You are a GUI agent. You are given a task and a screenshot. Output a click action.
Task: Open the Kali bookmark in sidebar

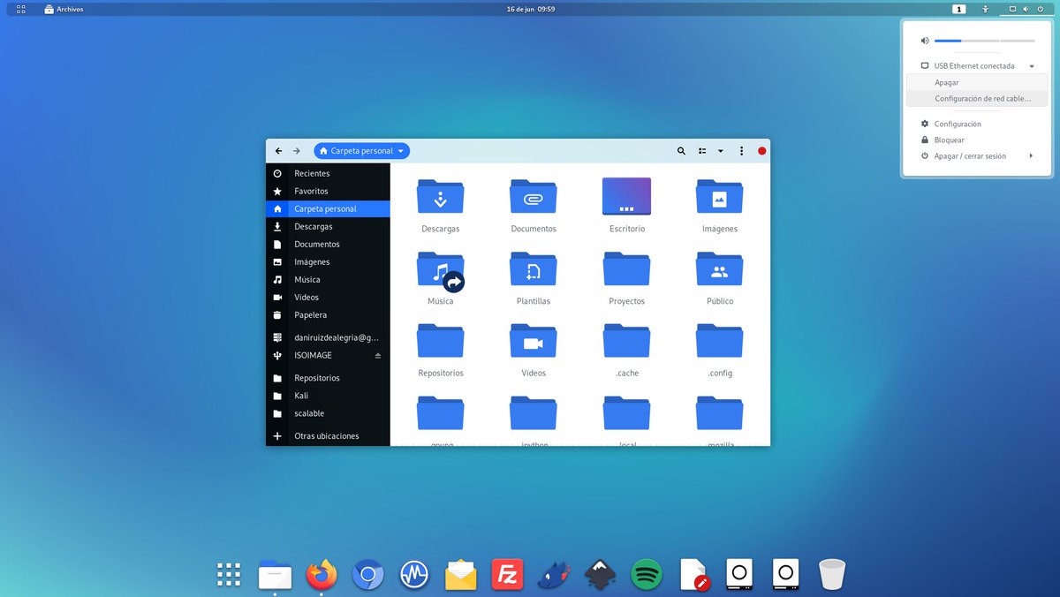(x=328, y=396)
